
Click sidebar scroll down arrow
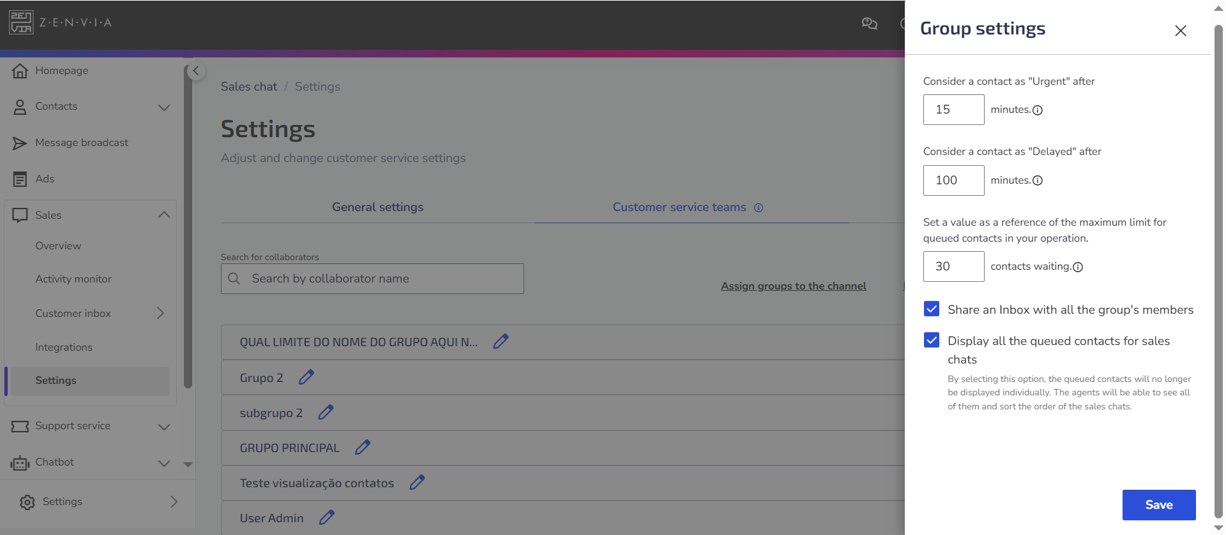point(188,465)
